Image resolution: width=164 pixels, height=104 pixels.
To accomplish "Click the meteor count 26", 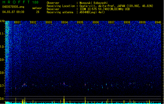I will pos(38,12).
